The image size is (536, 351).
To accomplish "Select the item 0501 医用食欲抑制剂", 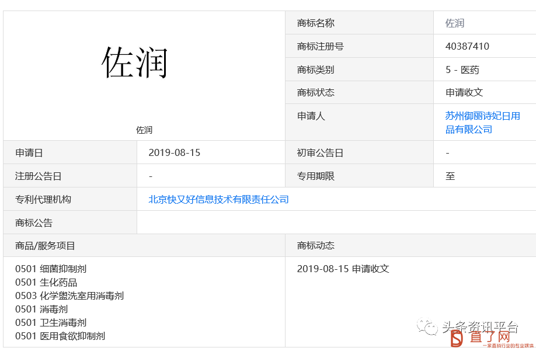I will click(x=60, y=336).
